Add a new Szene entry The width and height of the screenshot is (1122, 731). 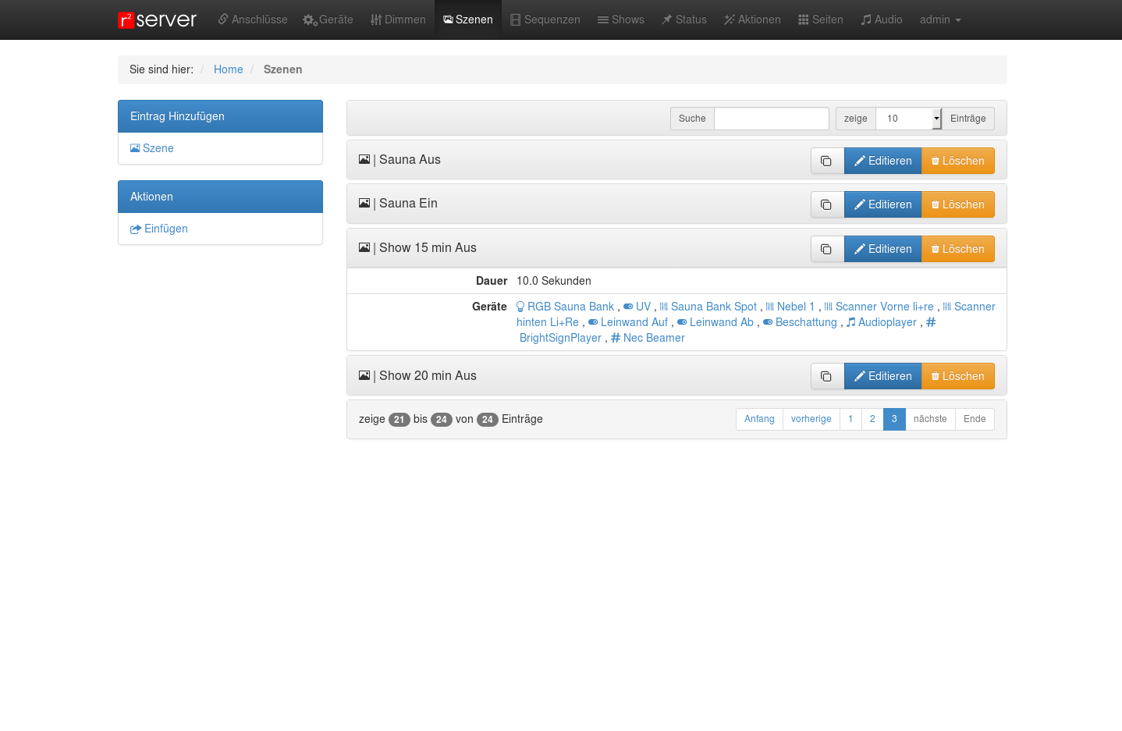point(158,148)
